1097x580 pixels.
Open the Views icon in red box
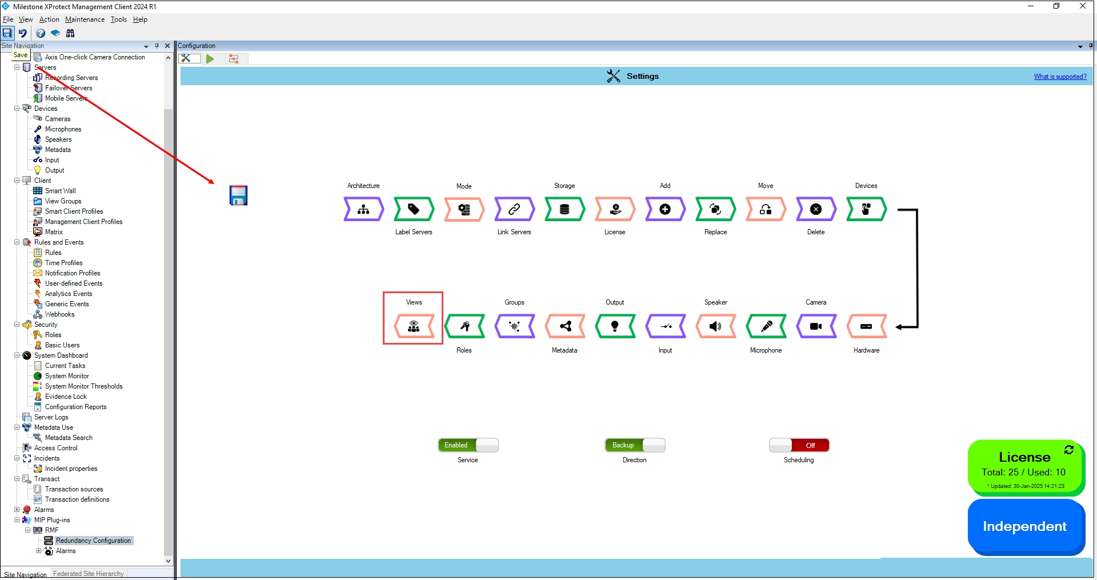[x=414, y=326]
